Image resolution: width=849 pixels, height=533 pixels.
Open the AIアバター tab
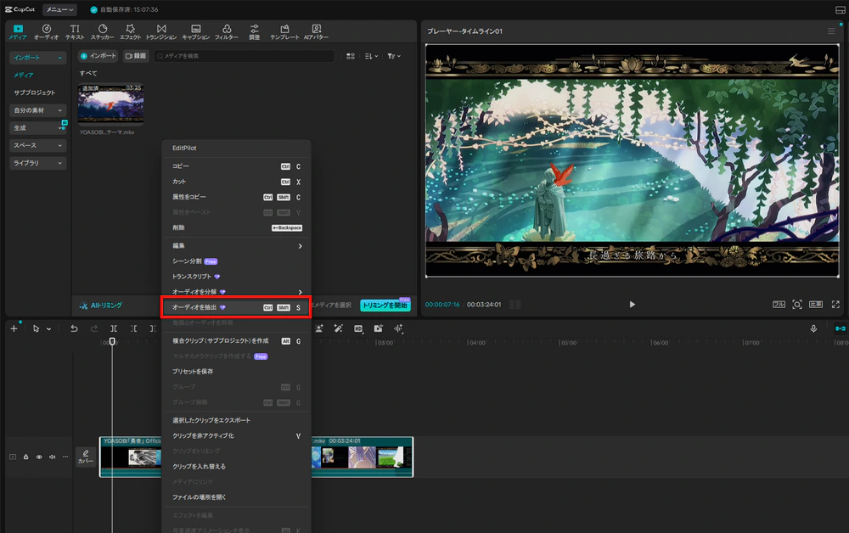click(316, 32)
